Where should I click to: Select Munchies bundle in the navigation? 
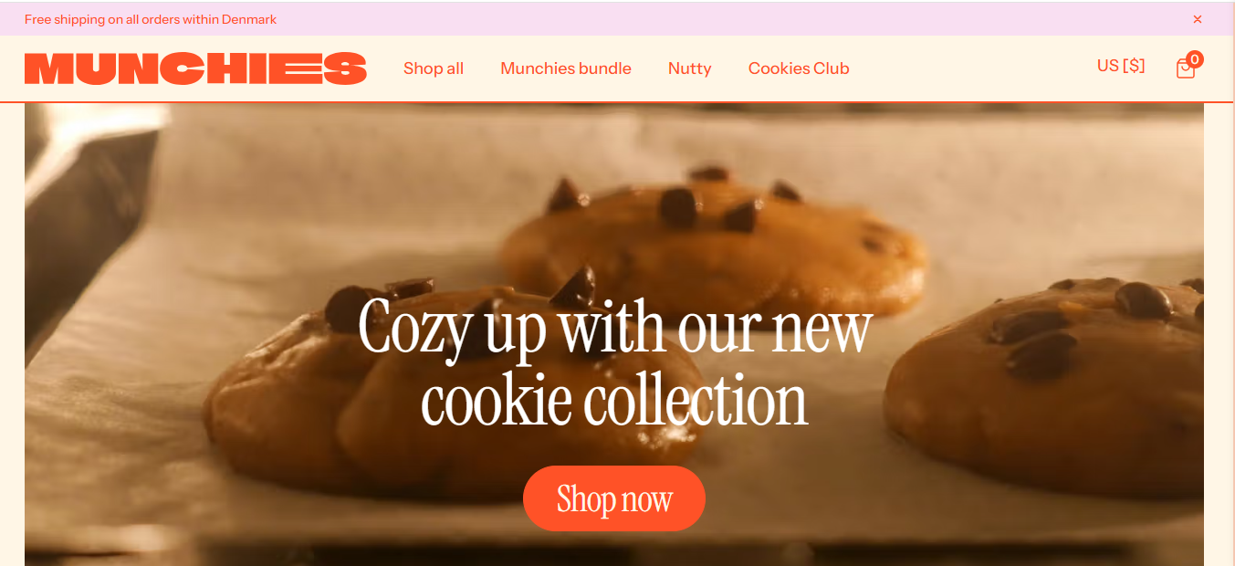point(566,68)
